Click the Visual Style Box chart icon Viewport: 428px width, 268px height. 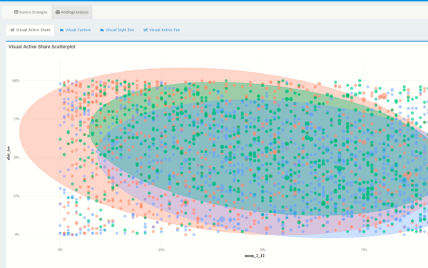coord(102,30)
